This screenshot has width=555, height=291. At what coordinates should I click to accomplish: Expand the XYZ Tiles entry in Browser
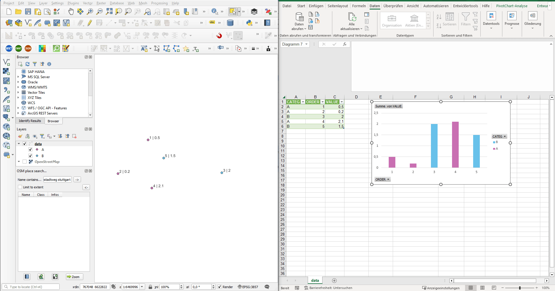click(x=18, y=97)
